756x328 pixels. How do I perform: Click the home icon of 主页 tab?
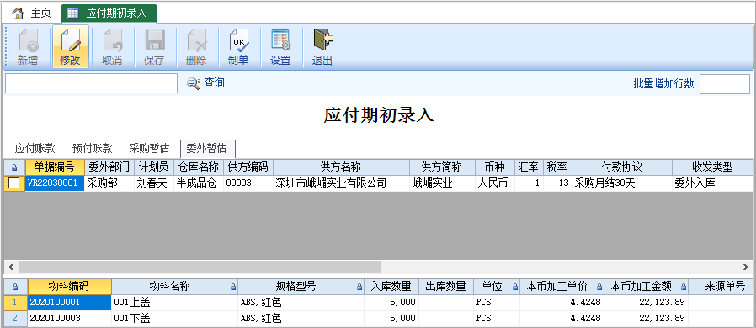[x=18, y=13]
